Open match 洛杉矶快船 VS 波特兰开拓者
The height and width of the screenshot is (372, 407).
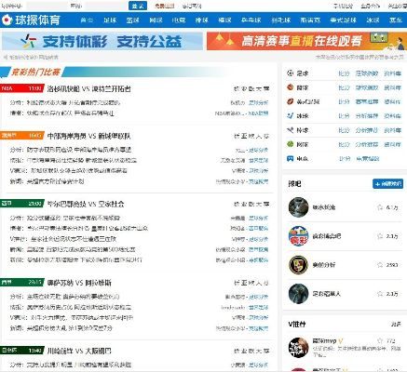click(88, 89)
